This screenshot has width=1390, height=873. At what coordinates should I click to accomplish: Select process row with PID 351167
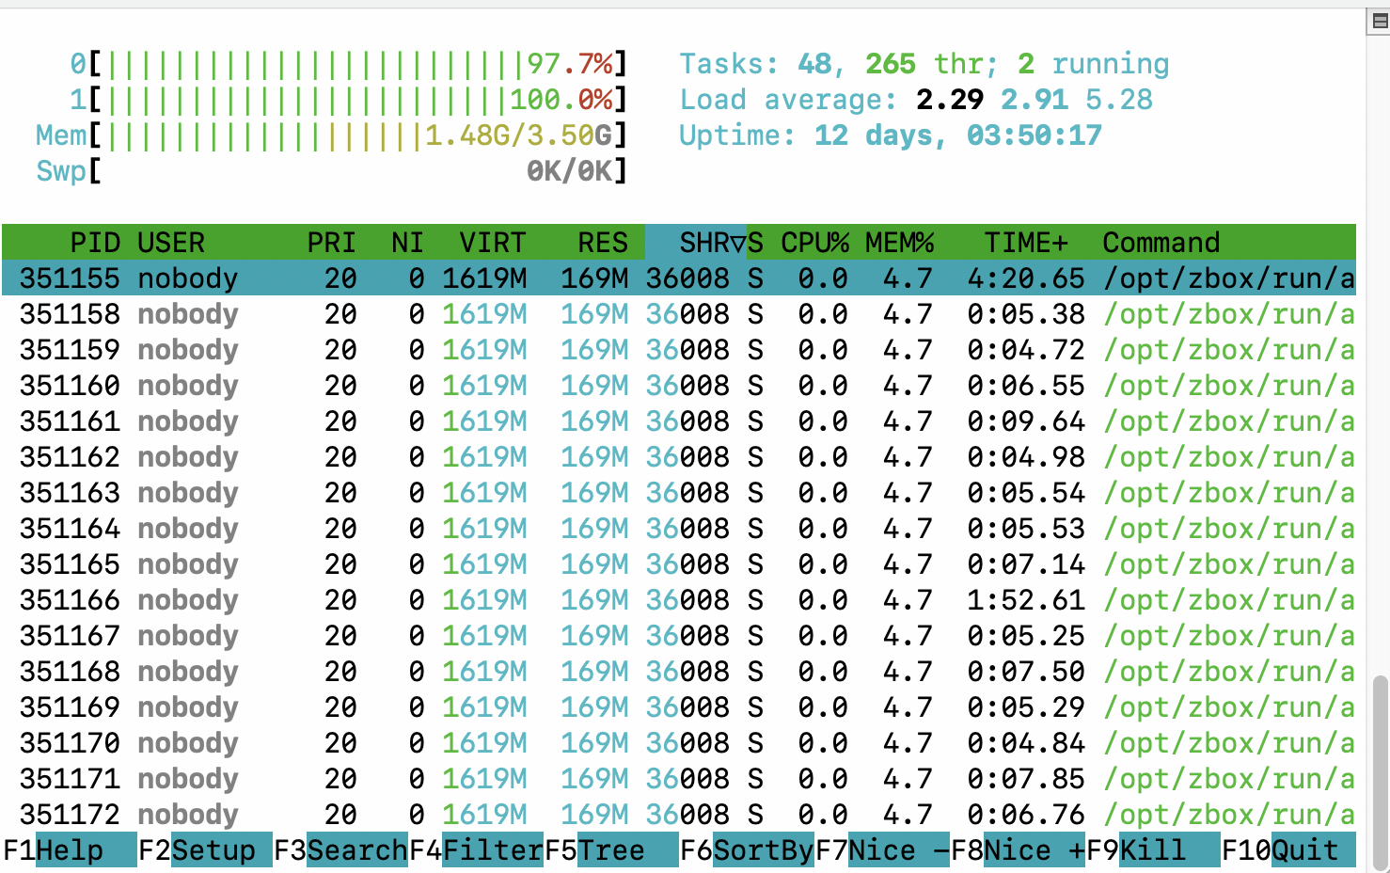[x=679, y=636]
